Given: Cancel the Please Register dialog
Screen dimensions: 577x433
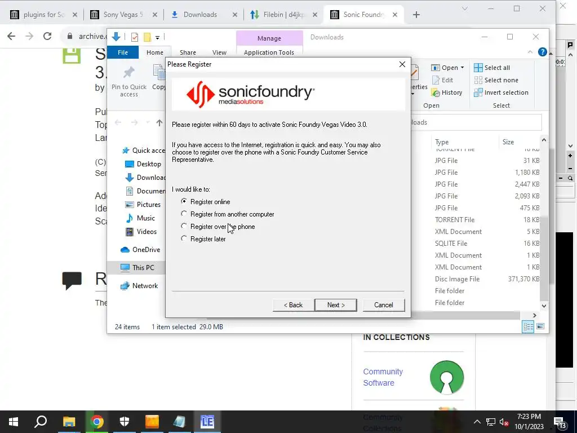Looking at the screenshot, I should tap(383, 305).
